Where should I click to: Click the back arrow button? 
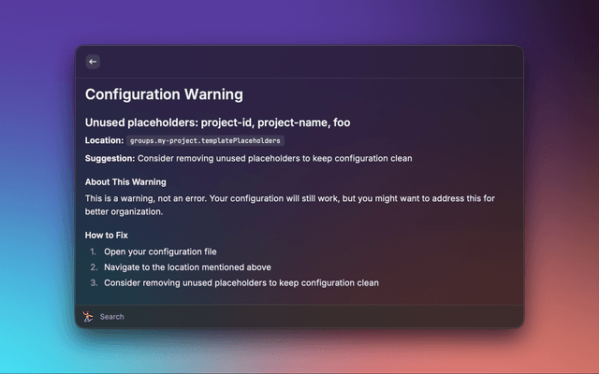pos(93,62)
